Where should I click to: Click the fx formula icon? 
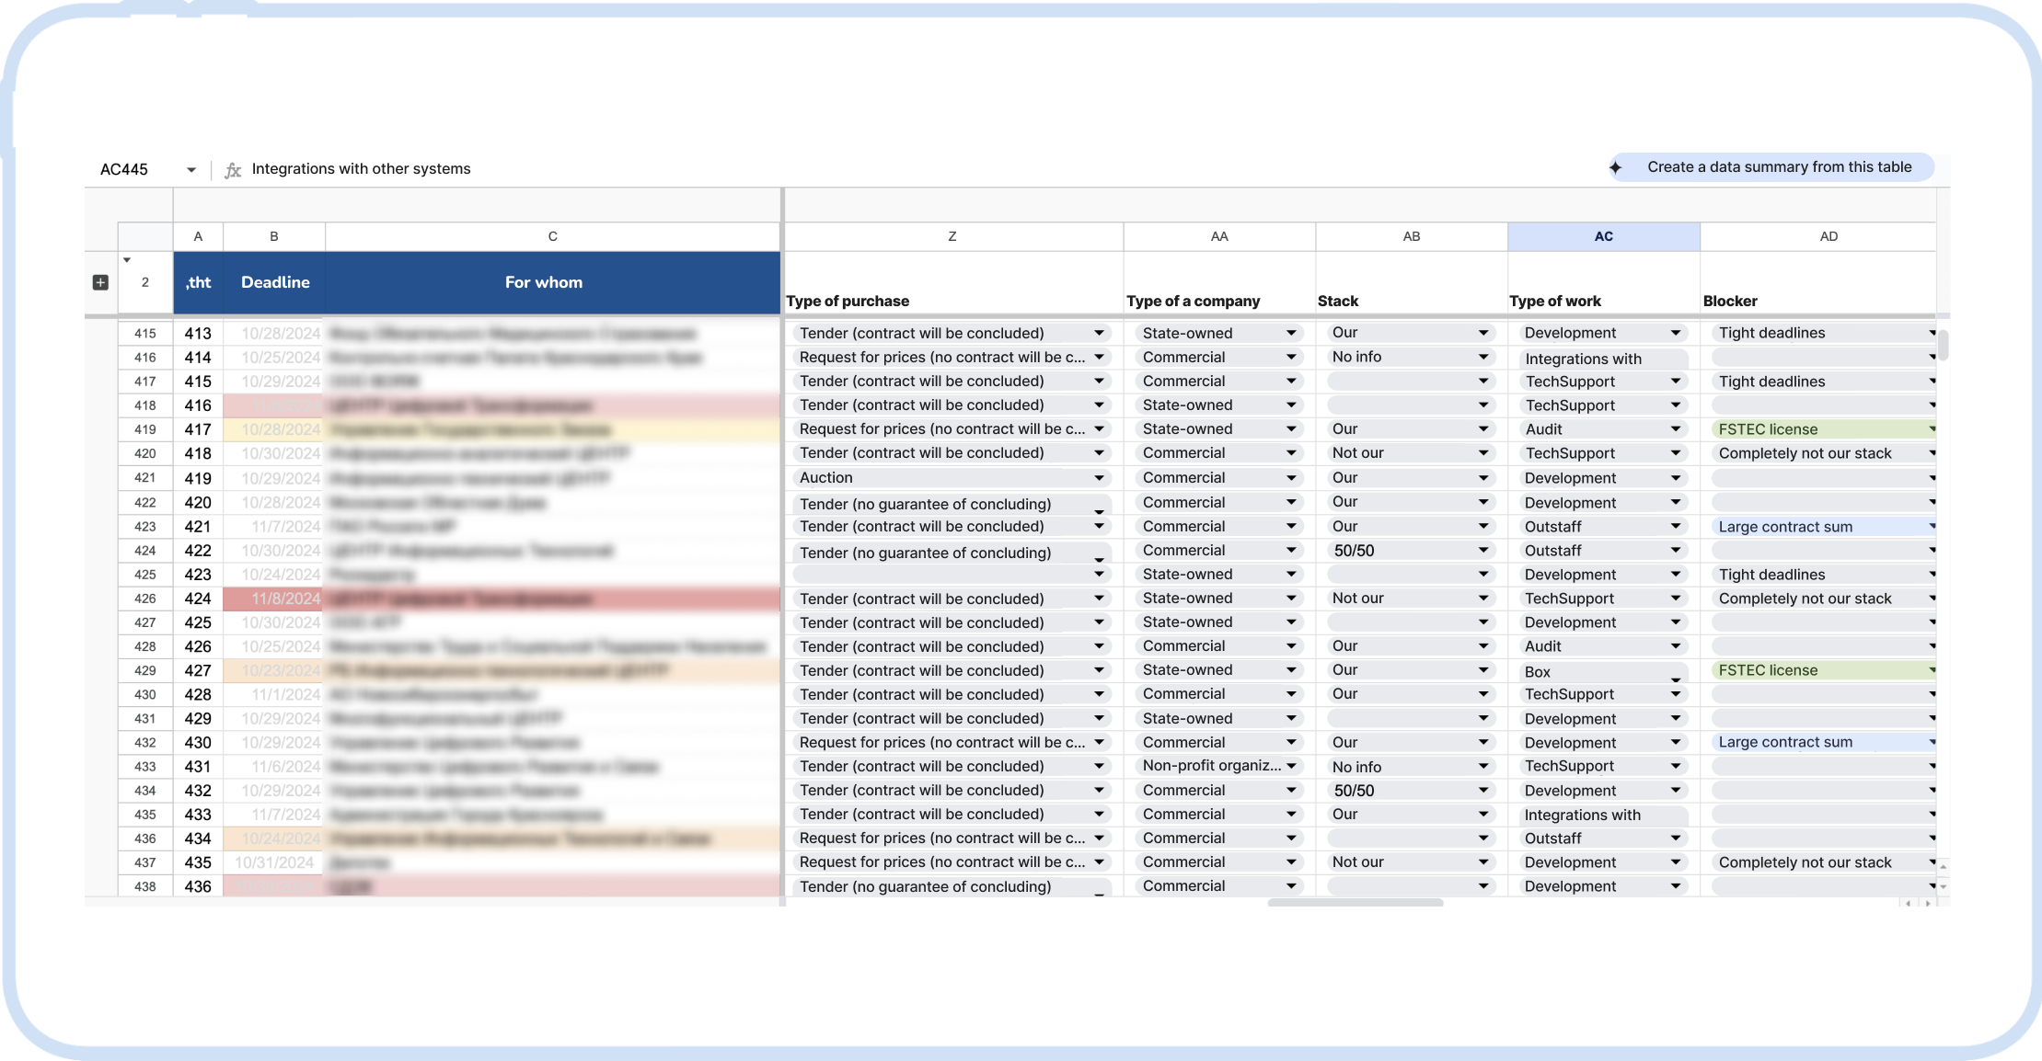233,170
